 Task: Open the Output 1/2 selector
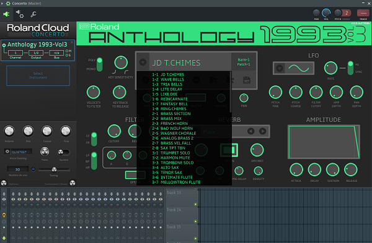click(x=36, y=53)
